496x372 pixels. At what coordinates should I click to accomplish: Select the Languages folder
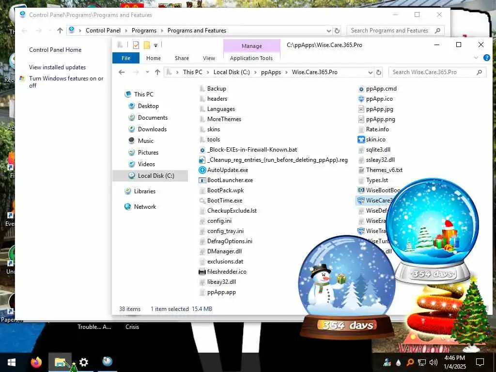221,109
